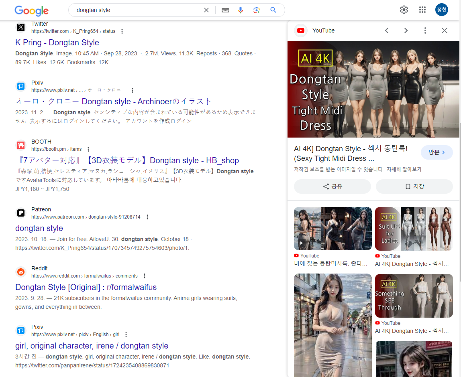Click the Patreon result favicon
The height and width of the screenshot is (377, 461).
pyautogui.click(x=21, y=213)
